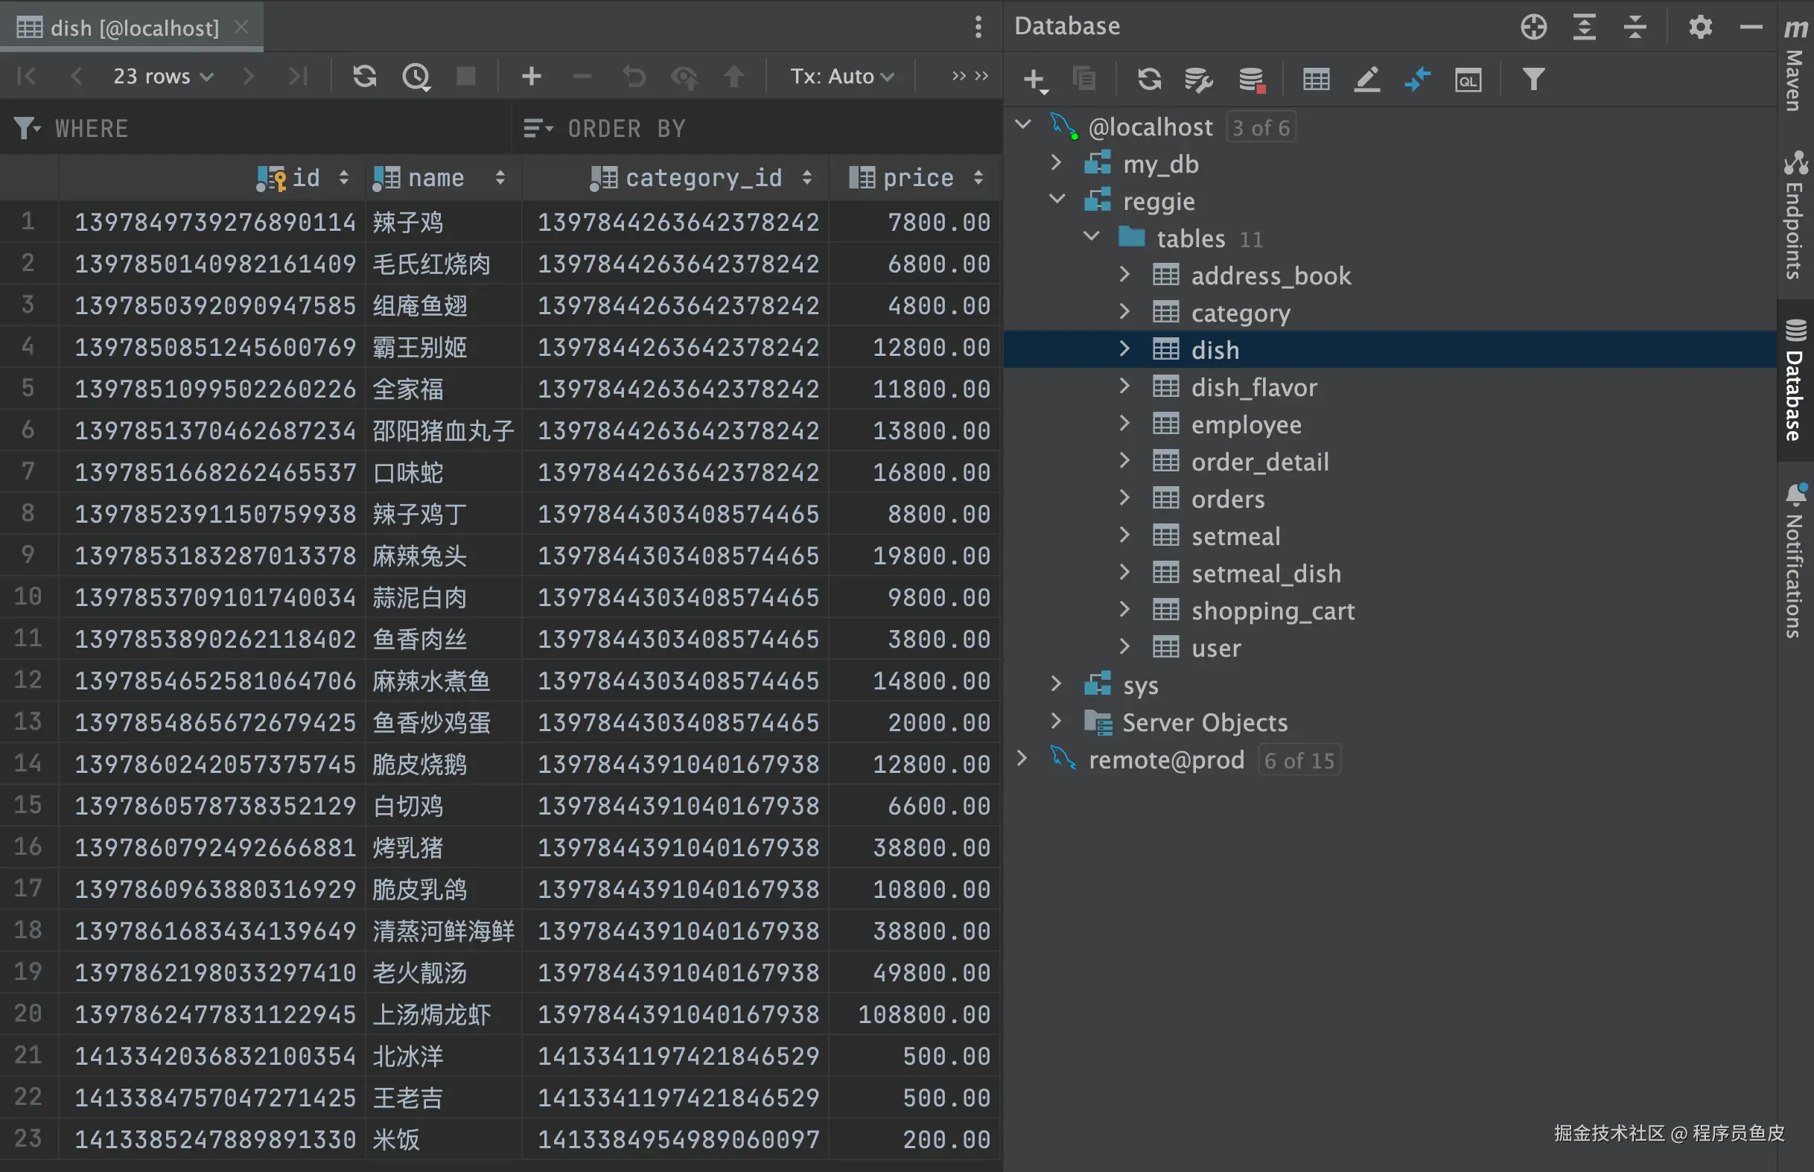Viewport: 1814px width, 1172px height.
Task: Click the Edit Source pencil icon
Action: tap(1366, 79)
